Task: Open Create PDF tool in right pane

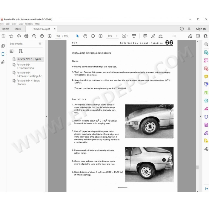Action: tap(206, 68)
